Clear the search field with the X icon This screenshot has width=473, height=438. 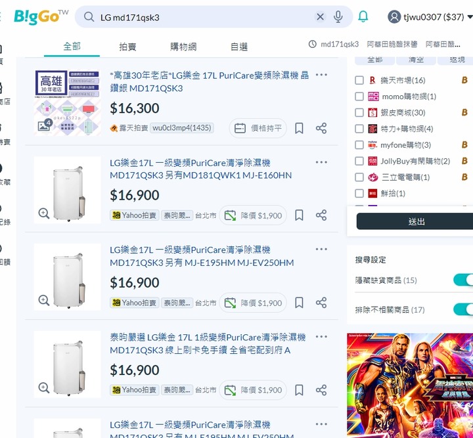320,17
